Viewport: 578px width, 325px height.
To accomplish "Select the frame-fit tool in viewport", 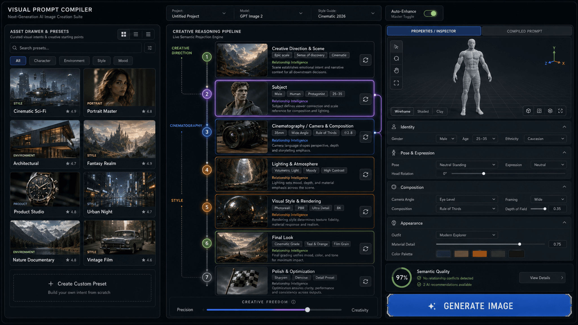I will 396,83.
